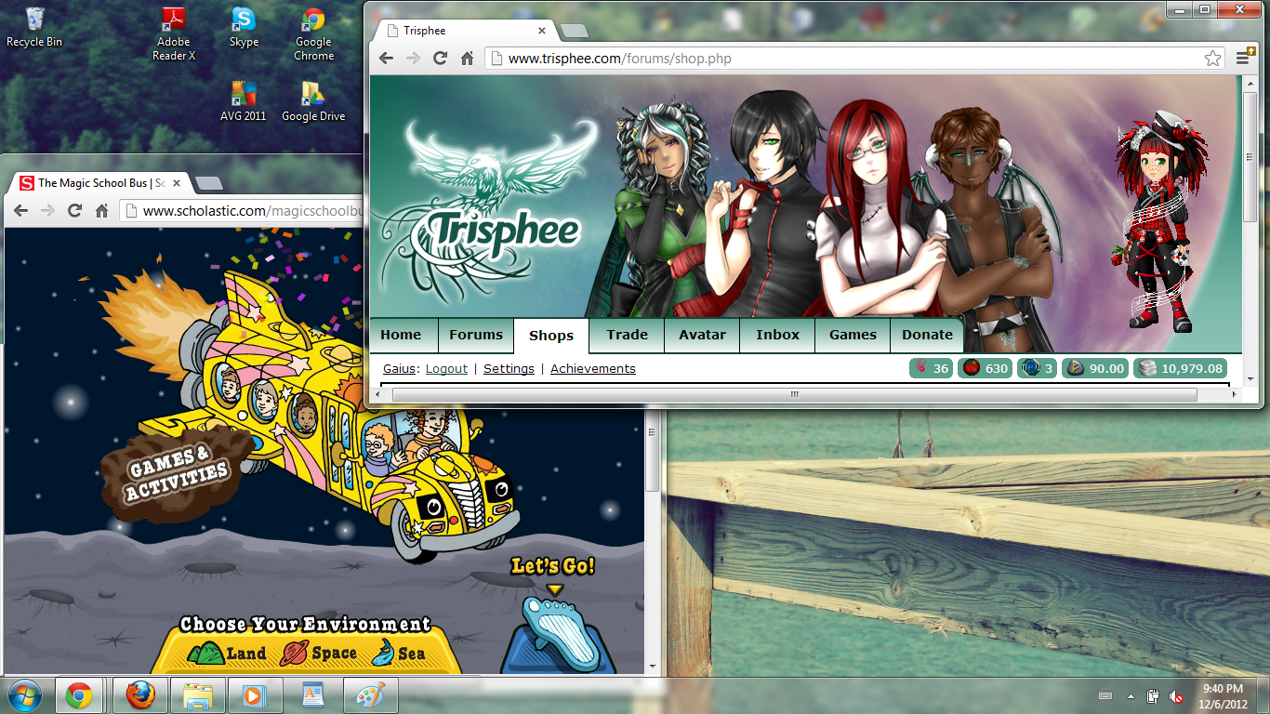Click the Chrome menu icon in Trisphee window

click(1242, 58)
